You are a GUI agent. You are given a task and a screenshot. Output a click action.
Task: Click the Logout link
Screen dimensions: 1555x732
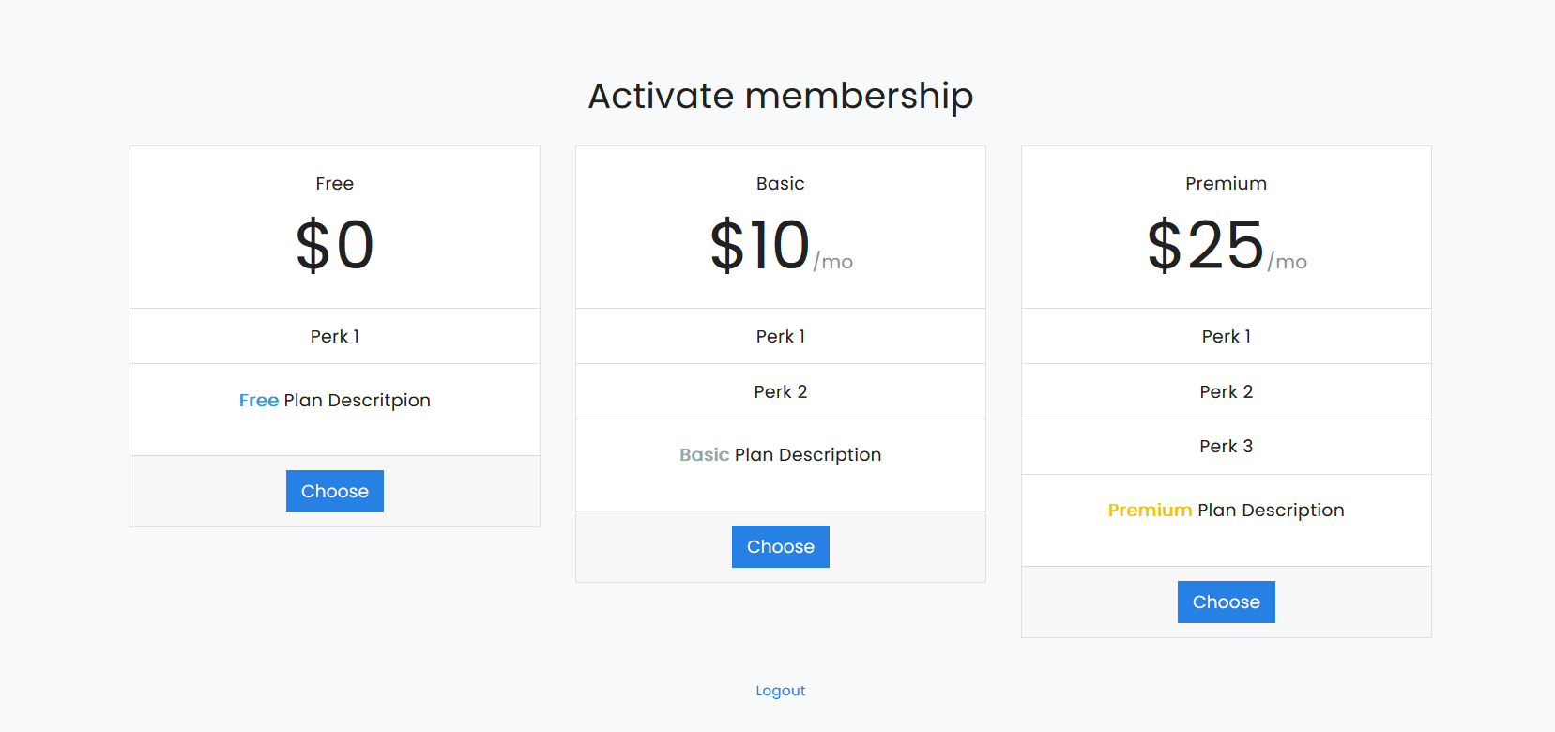coord(781,691)
